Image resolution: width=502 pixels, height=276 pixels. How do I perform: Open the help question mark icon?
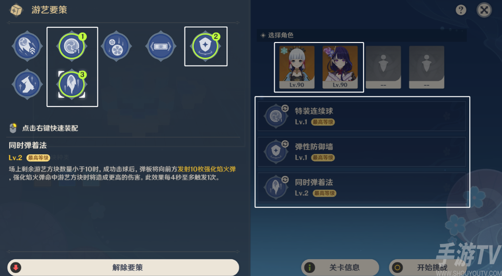(x=461, y=10)
